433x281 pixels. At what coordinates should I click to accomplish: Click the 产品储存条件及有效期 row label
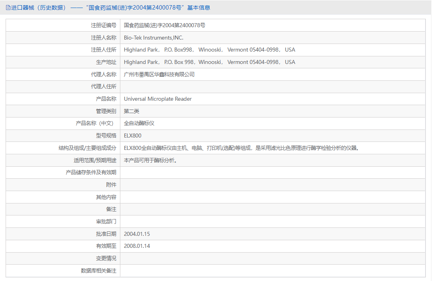(91, 172)
